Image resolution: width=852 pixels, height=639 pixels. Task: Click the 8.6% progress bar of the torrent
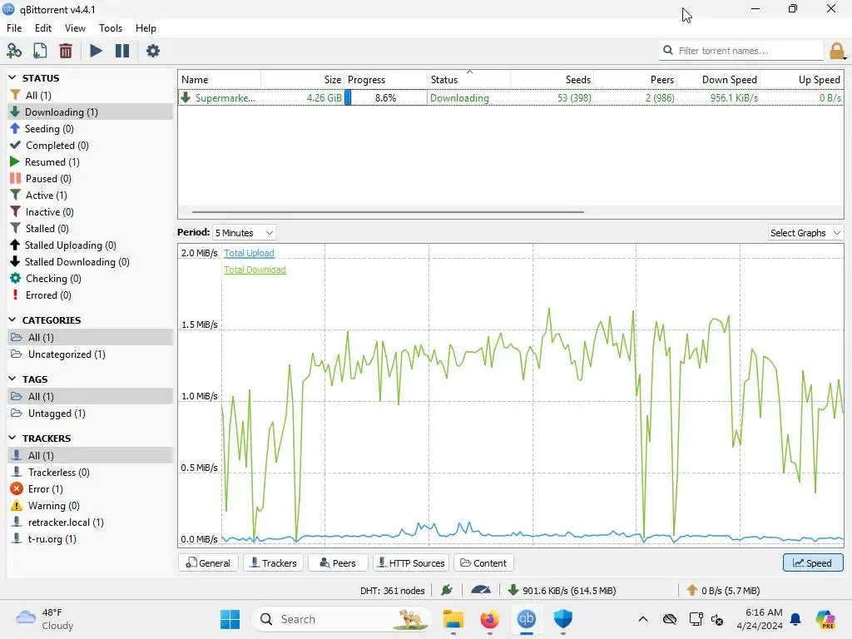click(x=386, y=98)
